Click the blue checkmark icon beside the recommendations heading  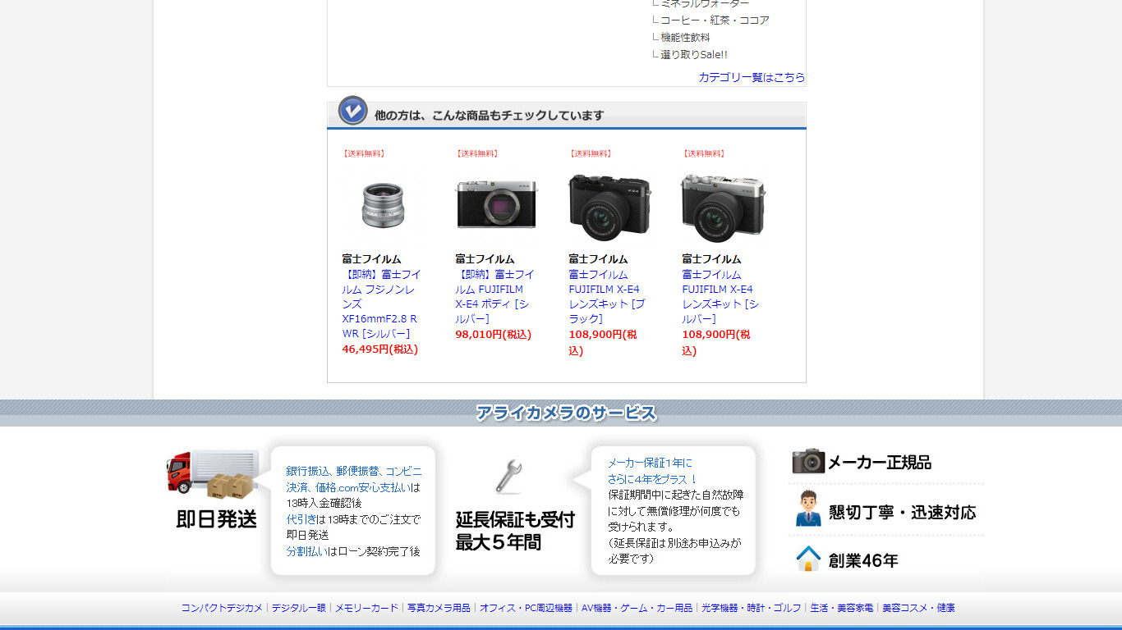353,111
